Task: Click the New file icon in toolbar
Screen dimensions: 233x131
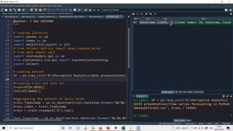Action: [2, 10]
